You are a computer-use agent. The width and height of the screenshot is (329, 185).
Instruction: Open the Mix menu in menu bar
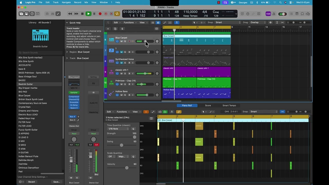point(86,2)
